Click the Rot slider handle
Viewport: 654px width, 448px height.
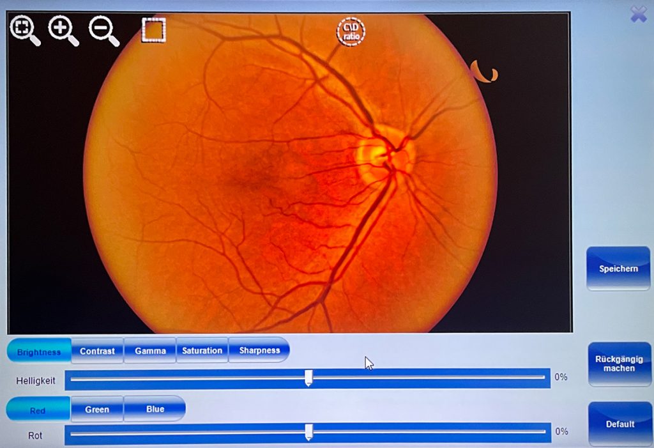click(x=308, y=432)
